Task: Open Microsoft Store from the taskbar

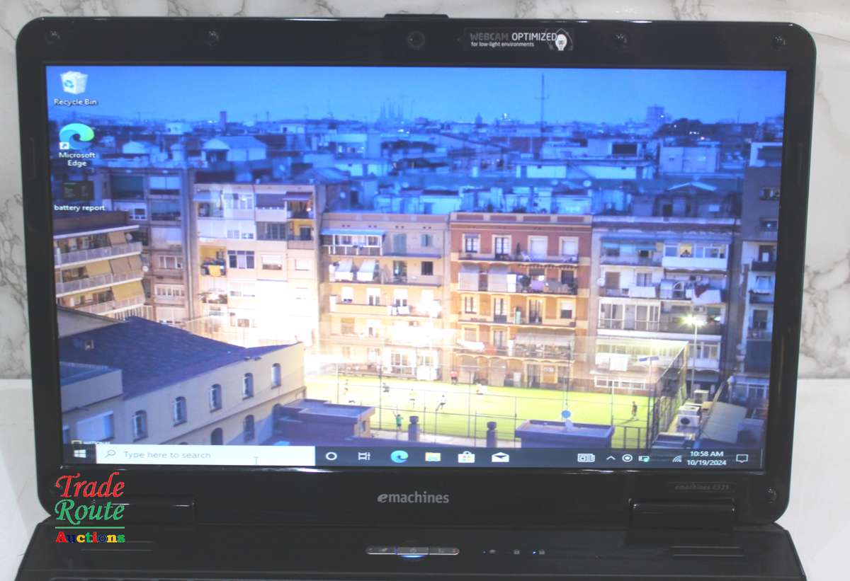Action: tap(466, 457)
